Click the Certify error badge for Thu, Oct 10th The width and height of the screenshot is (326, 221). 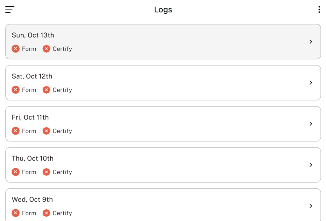pos(46,172)
